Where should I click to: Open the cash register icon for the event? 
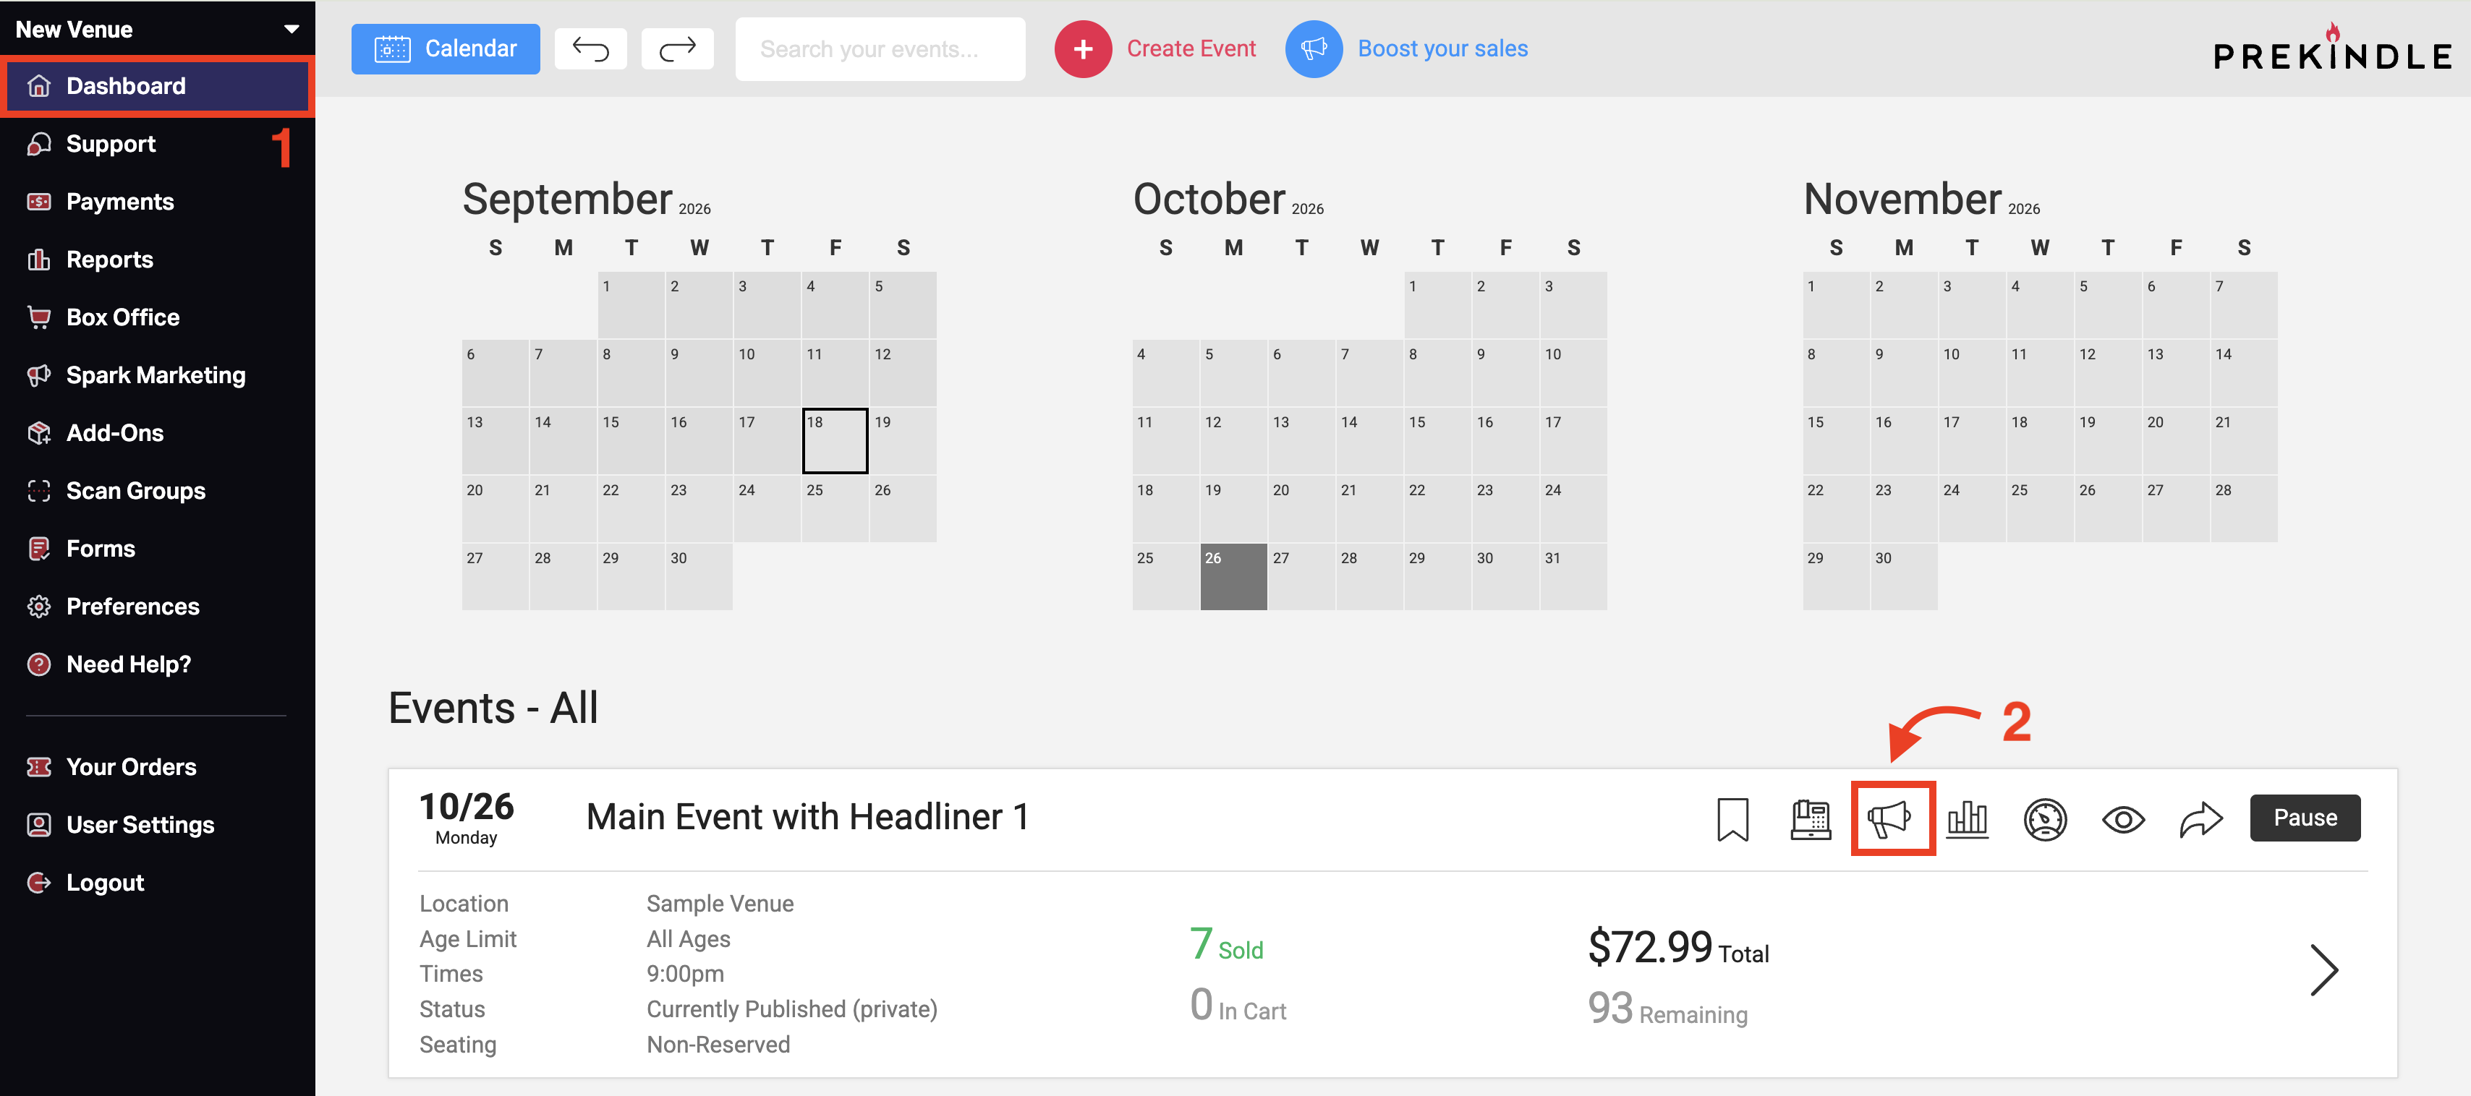click(1810, 819)
